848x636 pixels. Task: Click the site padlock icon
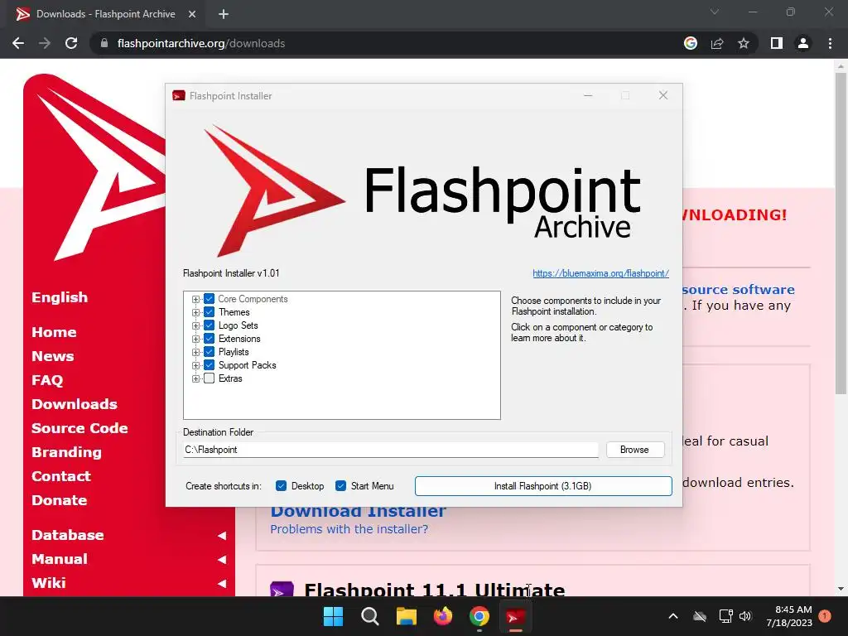coord(104,43)
